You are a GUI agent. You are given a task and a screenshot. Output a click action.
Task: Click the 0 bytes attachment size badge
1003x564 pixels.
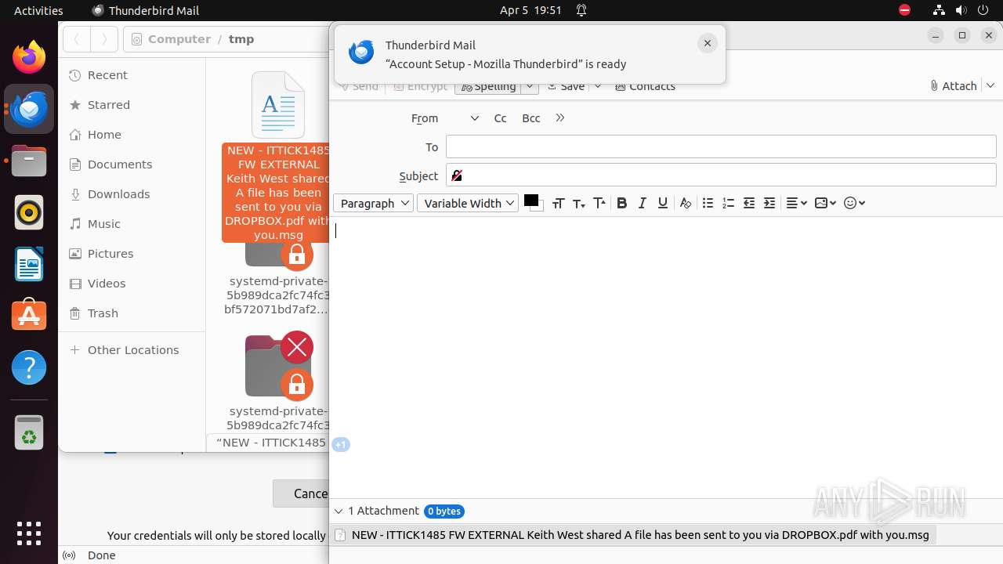444,512
